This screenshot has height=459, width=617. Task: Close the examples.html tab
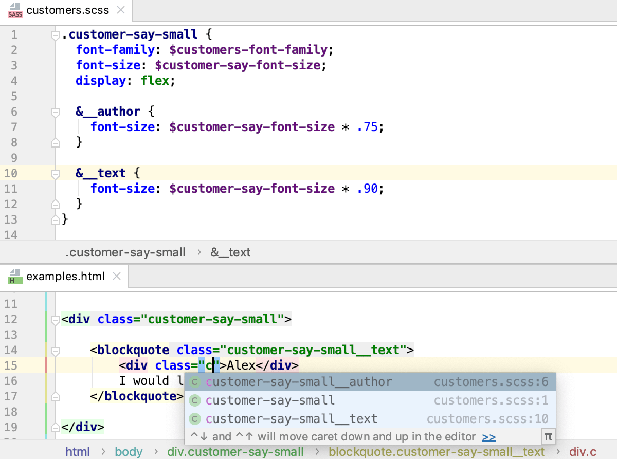pyautogui.click(x=117, y=276)
